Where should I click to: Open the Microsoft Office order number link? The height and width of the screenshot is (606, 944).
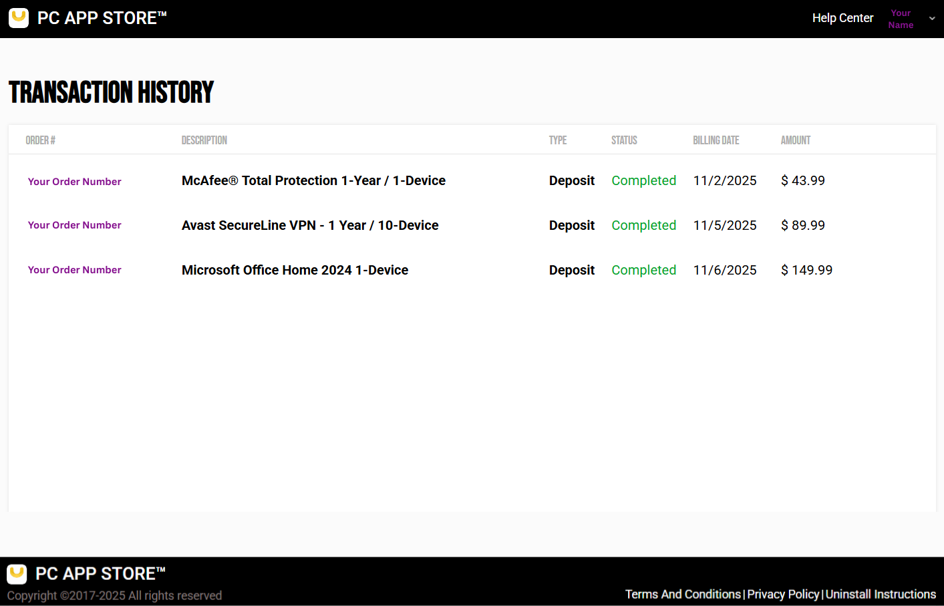(75, 270)
